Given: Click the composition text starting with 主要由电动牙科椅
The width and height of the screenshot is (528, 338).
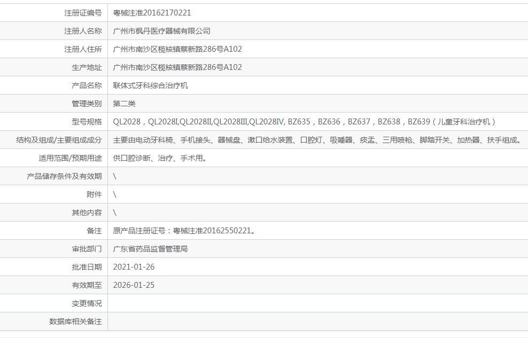Looking at the screenshot, I should pyautogui.click(x=317, y=140).
